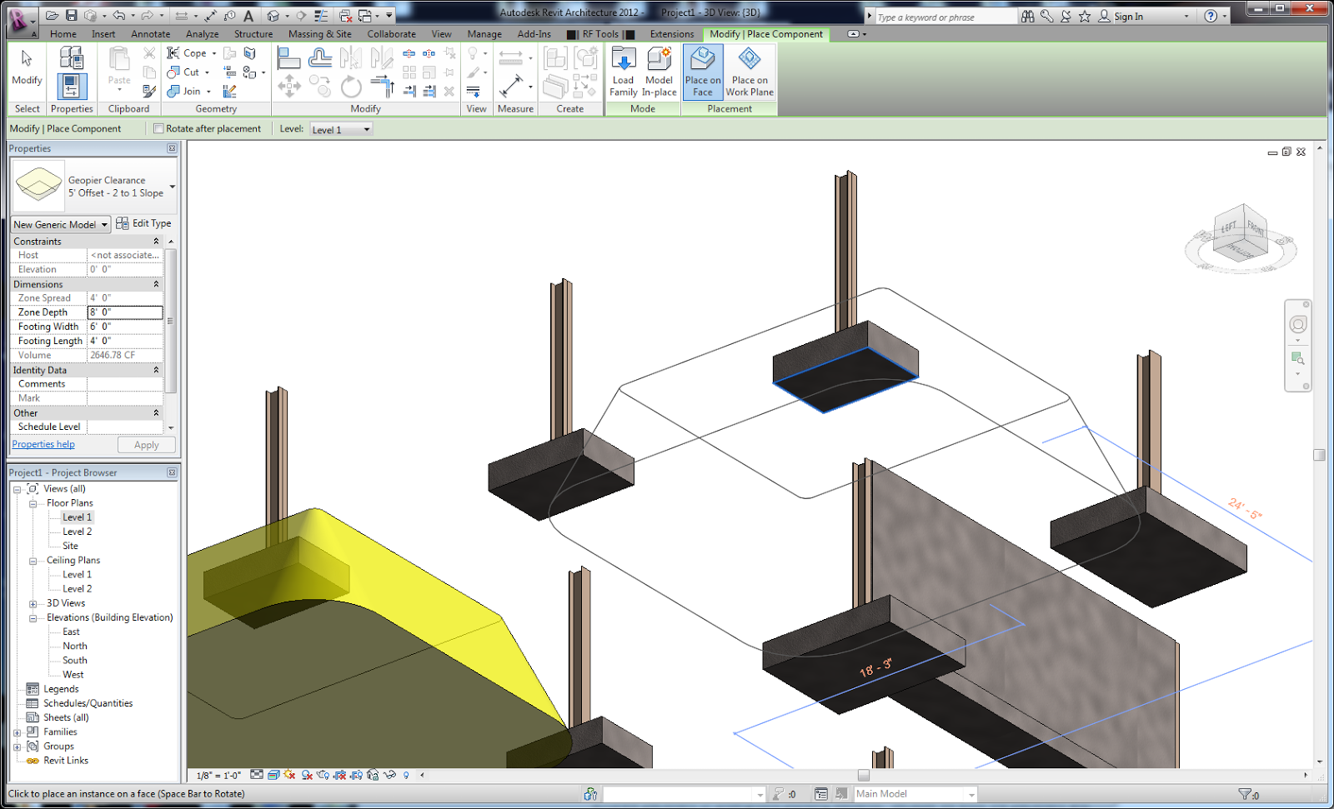Toggle Reveal Hidden Elements lightbulb
Viewport: 1334px width, 809px height.
coord(406,775)
